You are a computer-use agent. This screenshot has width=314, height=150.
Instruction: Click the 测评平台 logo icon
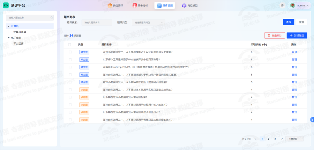pos(6,5)
